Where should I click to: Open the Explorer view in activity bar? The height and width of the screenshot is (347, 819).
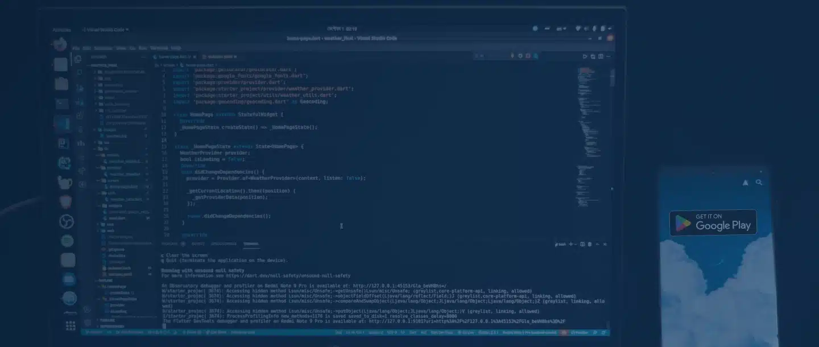[78, 59]
